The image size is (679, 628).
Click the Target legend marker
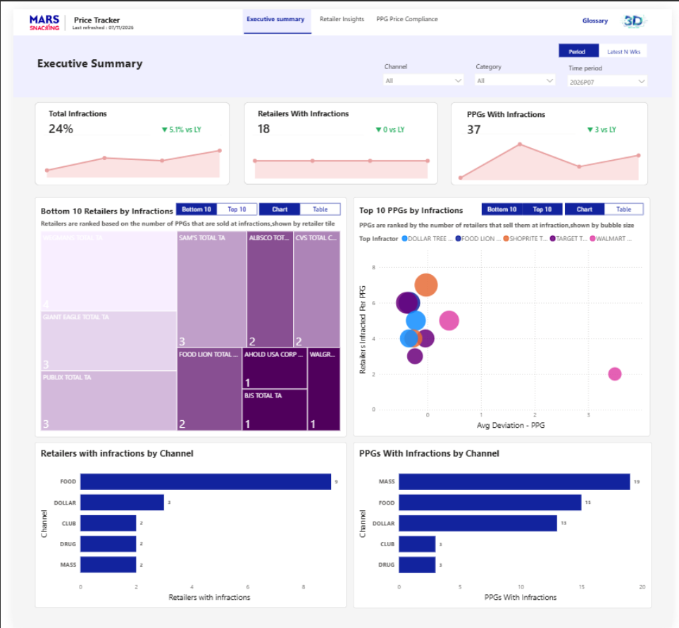tap(552, 239)
